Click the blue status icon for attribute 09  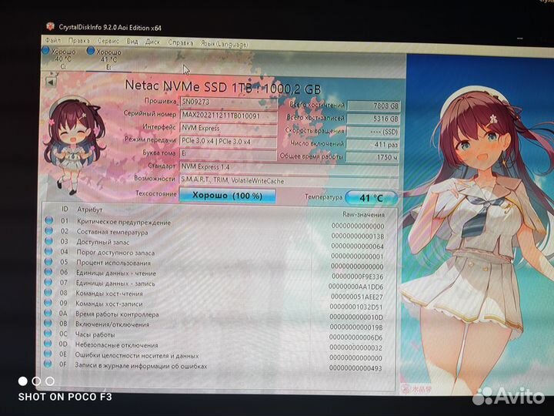point(48,303)
